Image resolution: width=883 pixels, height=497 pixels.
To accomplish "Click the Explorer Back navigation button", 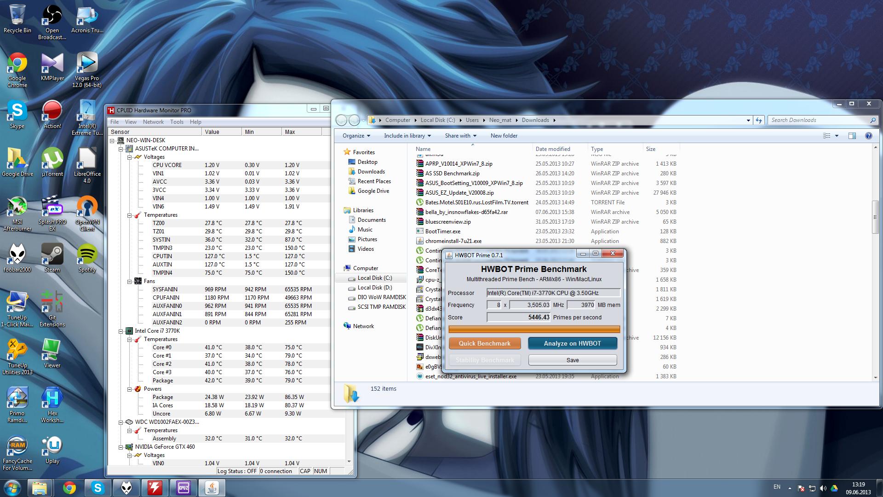I will click(341, 120).
